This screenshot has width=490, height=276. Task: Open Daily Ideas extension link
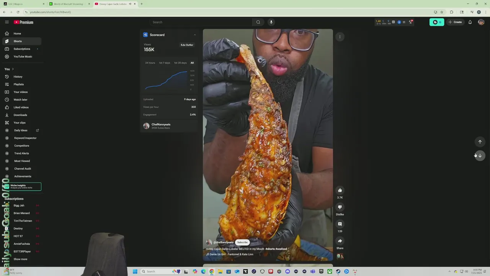tap(21, 130)
